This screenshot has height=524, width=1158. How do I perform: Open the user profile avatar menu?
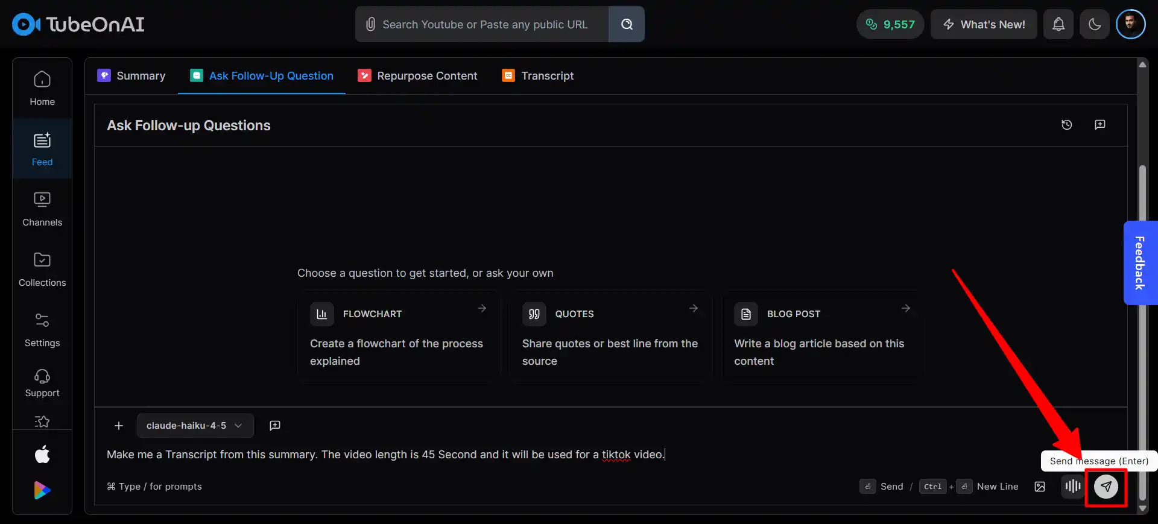coord(1130,24)
